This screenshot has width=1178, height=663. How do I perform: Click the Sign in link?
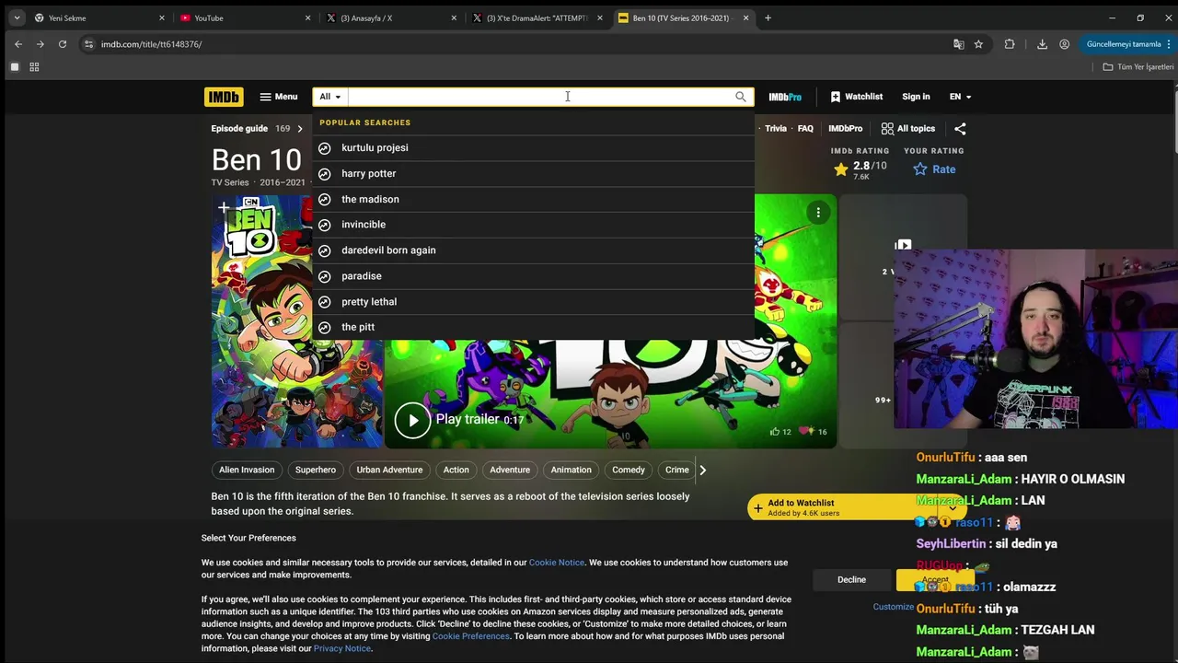(916, 97)
